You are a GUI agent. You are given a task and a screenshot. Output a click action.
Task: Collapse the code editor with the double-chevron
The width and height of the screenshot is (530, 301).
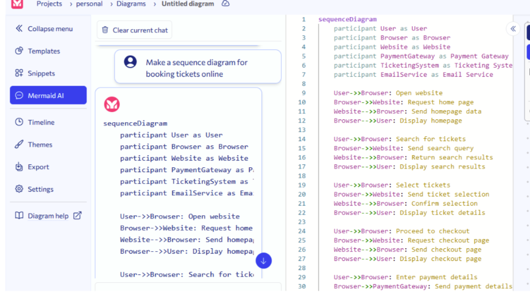513,29
